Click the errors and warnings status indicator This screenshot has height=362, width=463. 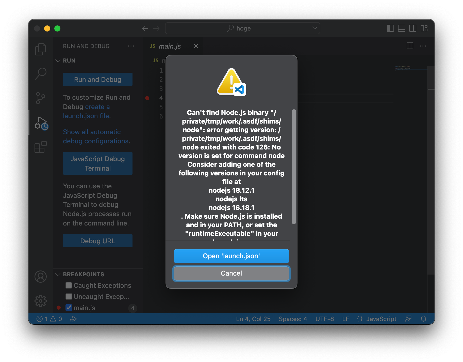click(49, 319)
